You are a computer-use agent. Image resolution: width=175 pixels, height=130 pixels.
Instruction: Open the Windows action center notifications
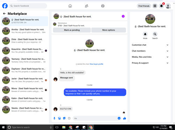click(171, 127)
